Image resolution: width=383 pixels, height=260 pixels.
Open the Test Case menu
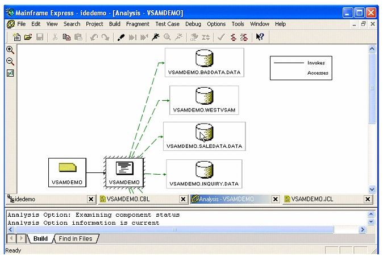(x=168, y=24)
